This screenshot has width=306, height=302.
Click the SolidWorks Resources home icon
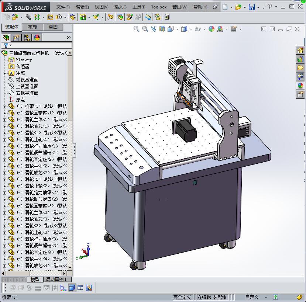(x=300, y=51)
